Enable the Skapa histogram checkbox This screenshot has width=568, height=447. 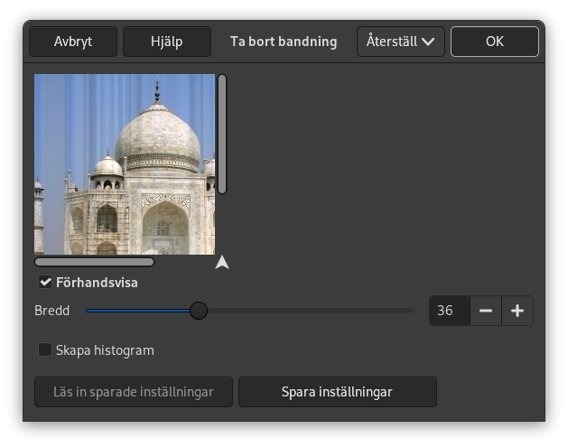45,349
